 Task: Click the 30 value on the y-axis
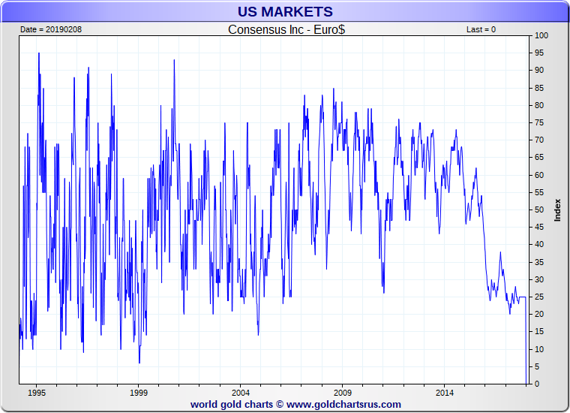pos(539,279)
